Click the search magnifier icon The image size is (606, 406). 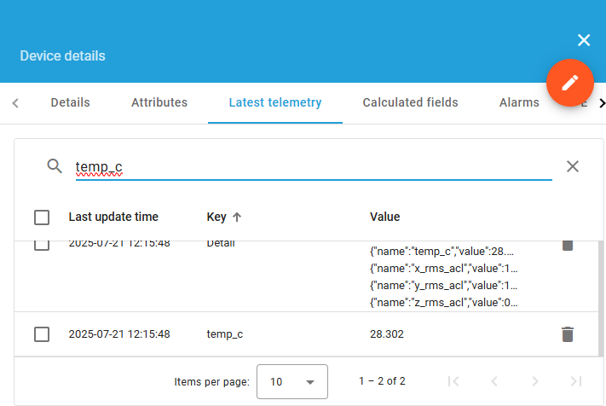55,166
